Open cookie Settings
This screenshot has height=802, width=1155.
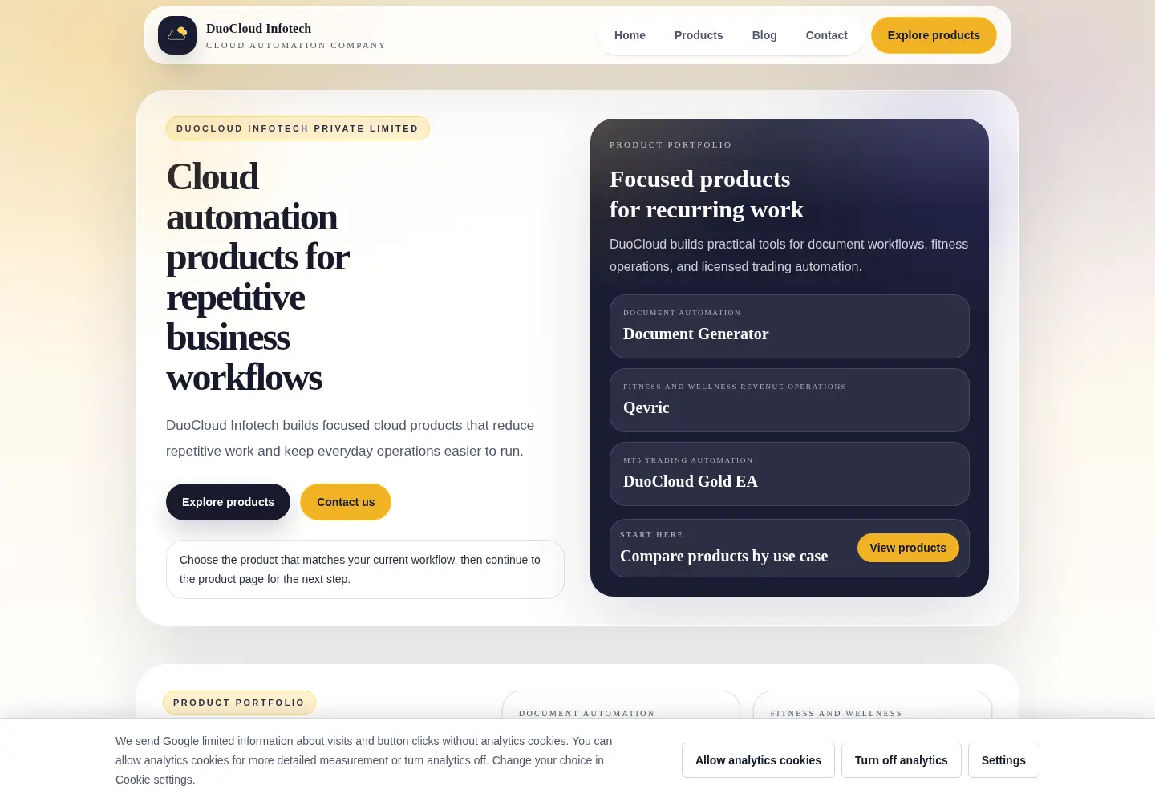point(1003,760)
